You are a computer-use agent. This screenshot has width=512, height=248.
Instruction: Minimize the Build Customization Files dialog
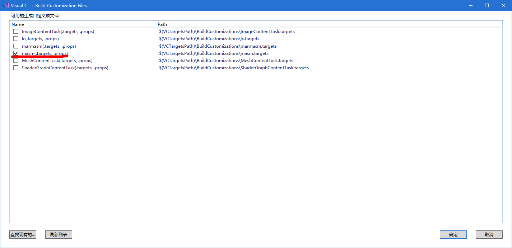pos(470,5)
